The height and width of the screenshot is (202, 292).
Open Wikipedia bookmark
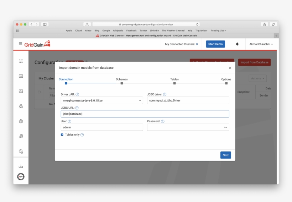pos(118,31)
